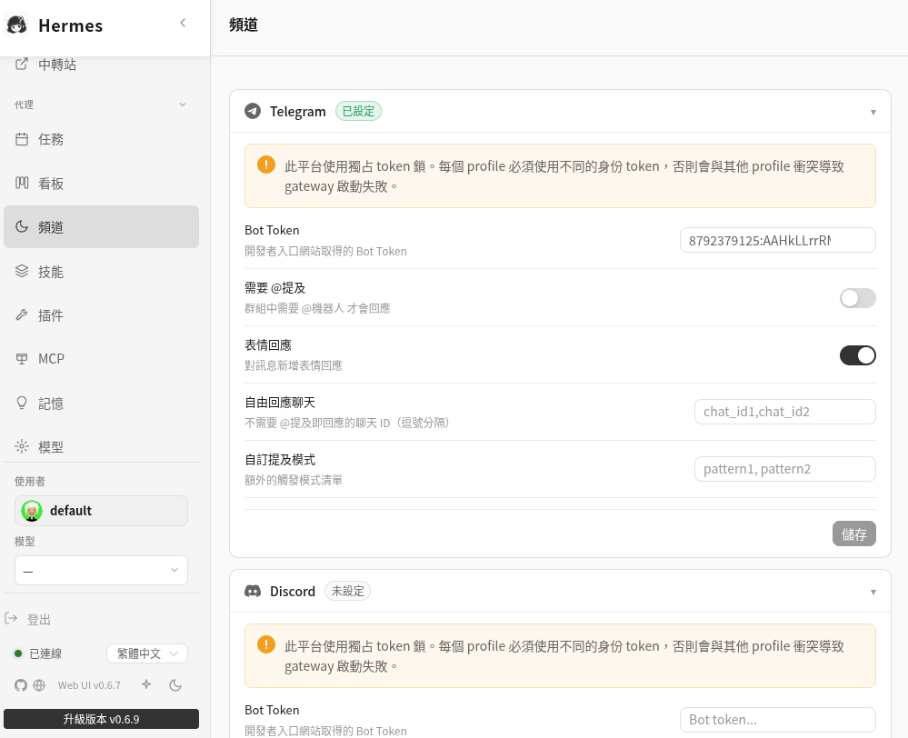908x738 pixels.
Task: Click the 看板 kanban board icon
Action: tap(22, 183)
